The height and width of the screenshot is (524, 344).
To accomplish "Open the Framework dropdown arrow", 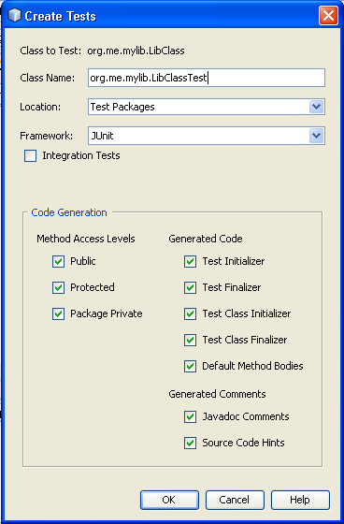I will coord(316,136).
